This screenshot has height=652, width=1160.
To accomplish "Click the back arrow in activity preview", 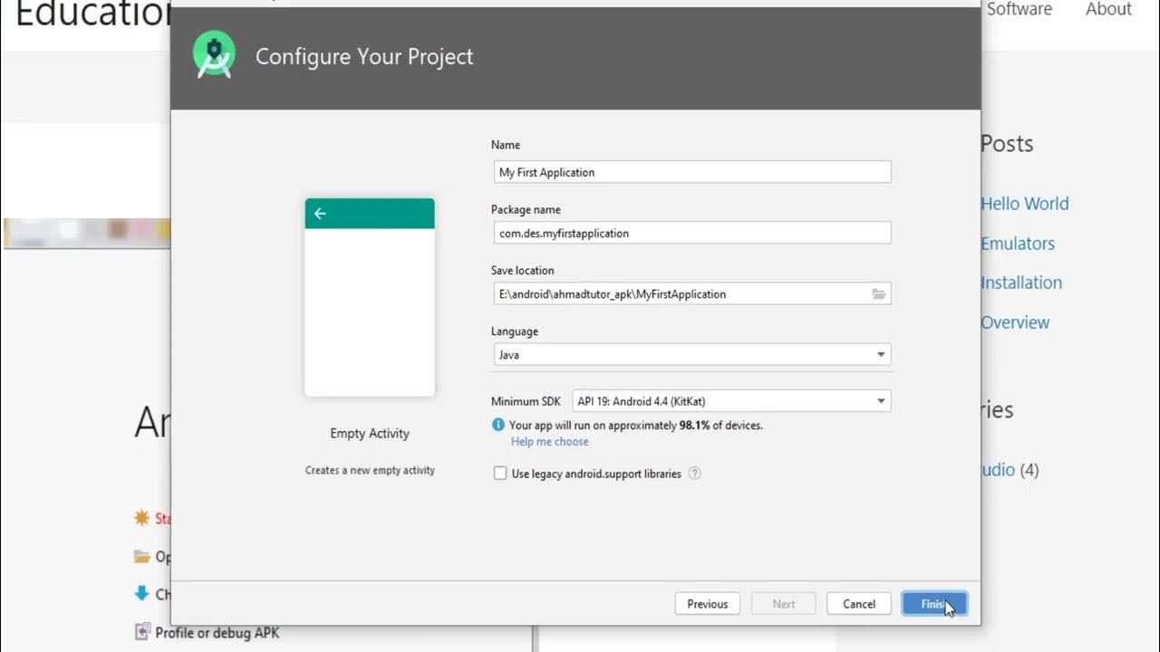I will coord(320,214).
